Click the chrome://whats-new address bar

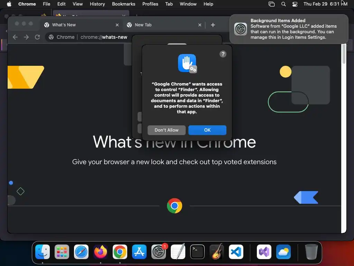coord(104,37)
